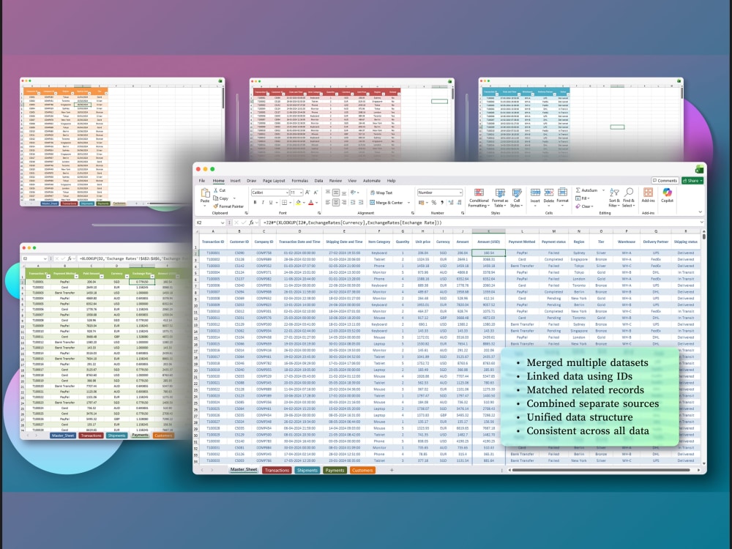Image resolution: width=732 pixels, height=549 pixels.
Task: Add a new sheet with the plus button
Action: (392, 470)
